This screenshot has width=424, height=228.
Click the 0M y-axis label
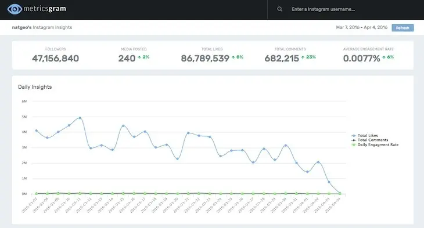pos(24,194)
